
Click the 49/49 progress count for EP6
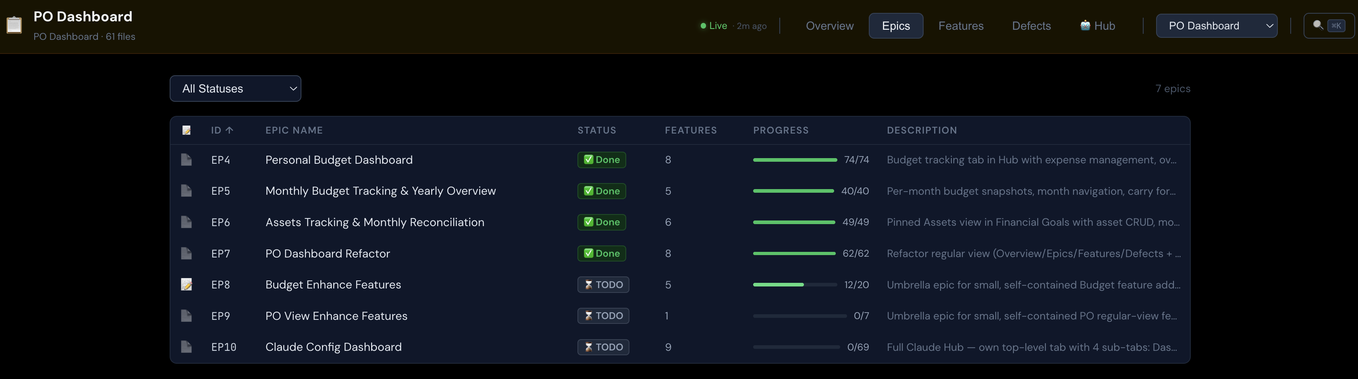[855, 222]
